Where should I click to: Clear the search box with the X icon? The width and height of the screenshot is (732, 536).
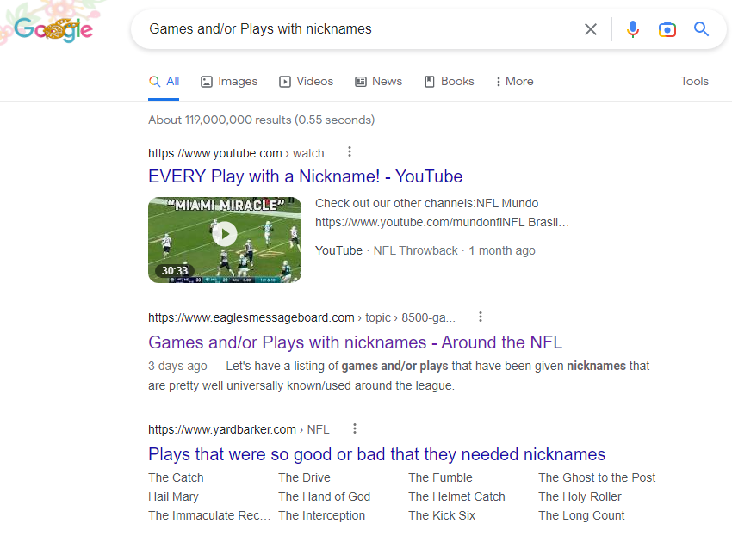point(591,29)
